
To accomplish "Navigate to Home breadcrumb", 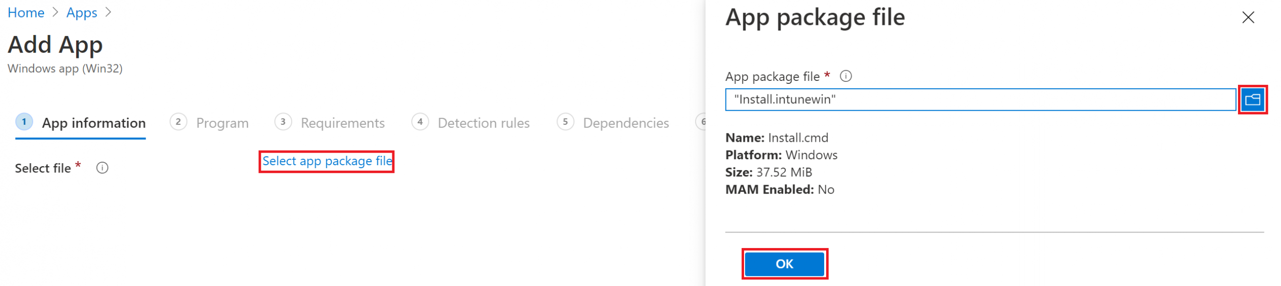I will click(26, 13).
